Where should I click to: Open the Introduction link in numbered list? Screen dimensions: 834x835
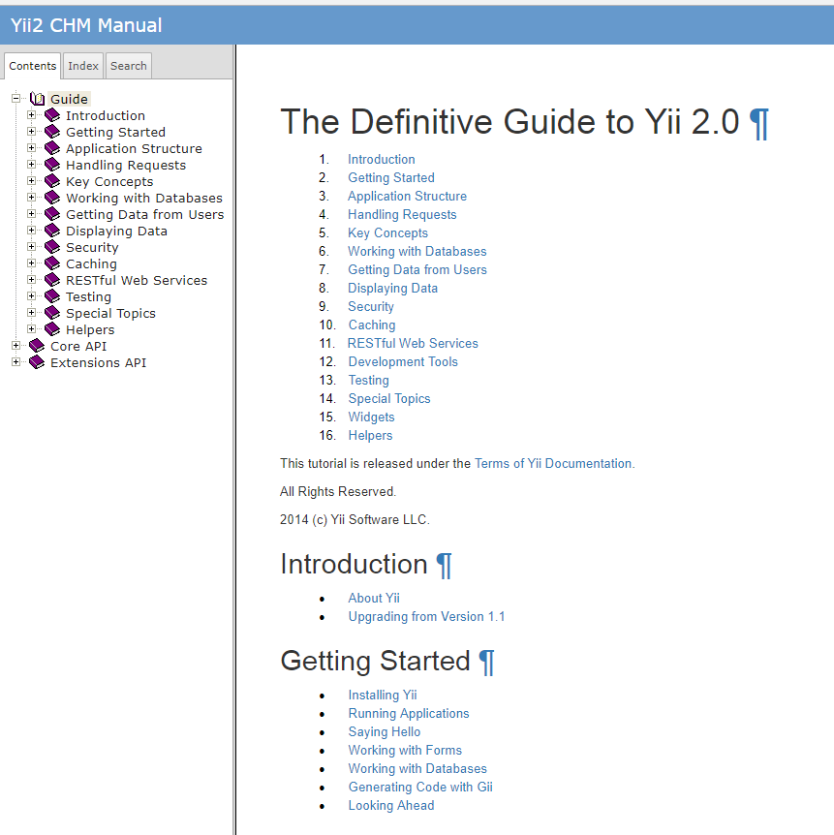click(x=382, y=159)
